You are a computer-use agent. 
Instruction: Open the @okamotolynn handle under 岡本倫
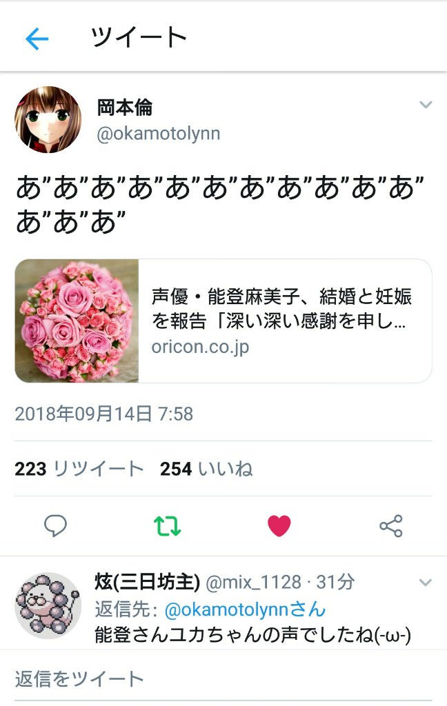[159, 134]
